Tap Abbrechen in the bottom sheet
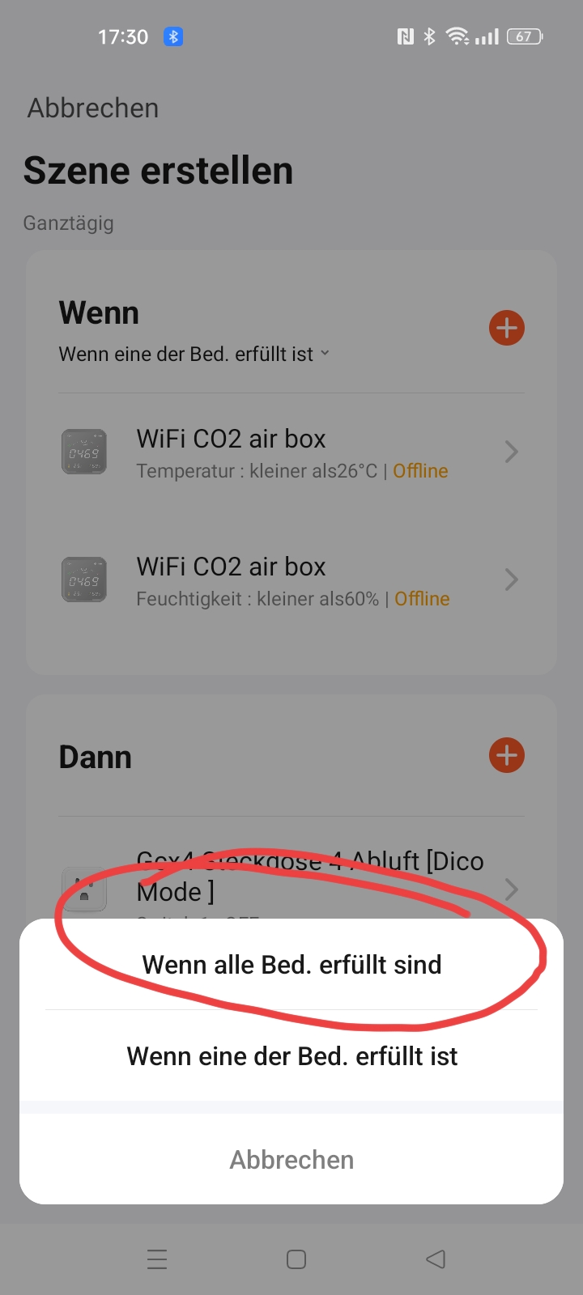The height and width of the screenshot is (1295, 583). (x=291, y=1160)
